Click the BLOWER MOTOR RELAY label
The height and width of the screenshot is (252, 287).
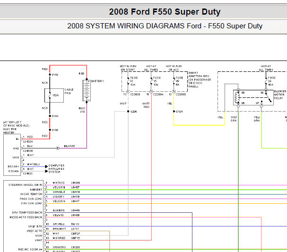pyautogui.click(x=280, y=95)
